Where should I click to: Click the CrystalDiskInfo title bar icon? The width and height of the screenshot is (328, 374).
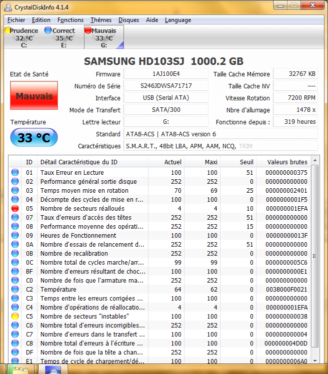coord(8,7)
